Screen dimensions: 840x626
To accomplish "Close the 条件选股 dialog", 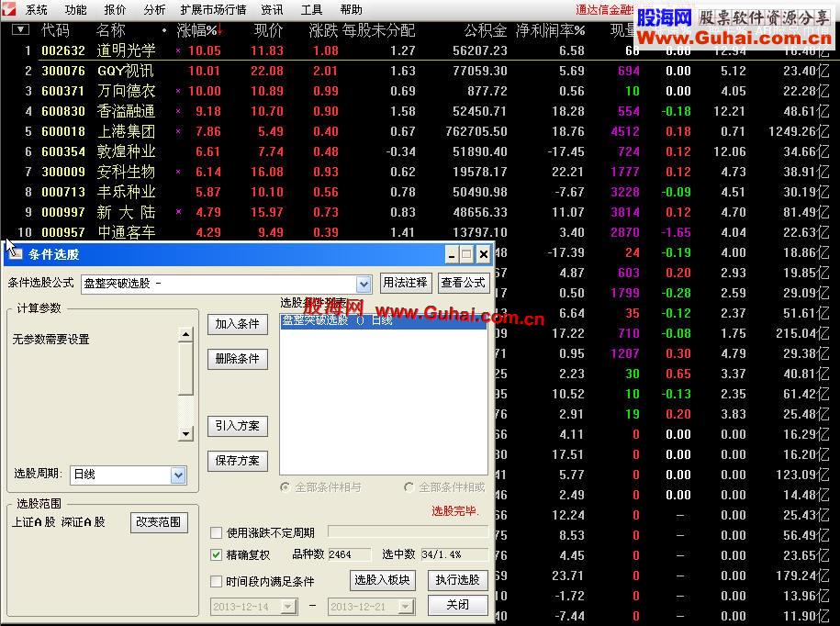I will point(483,254).
